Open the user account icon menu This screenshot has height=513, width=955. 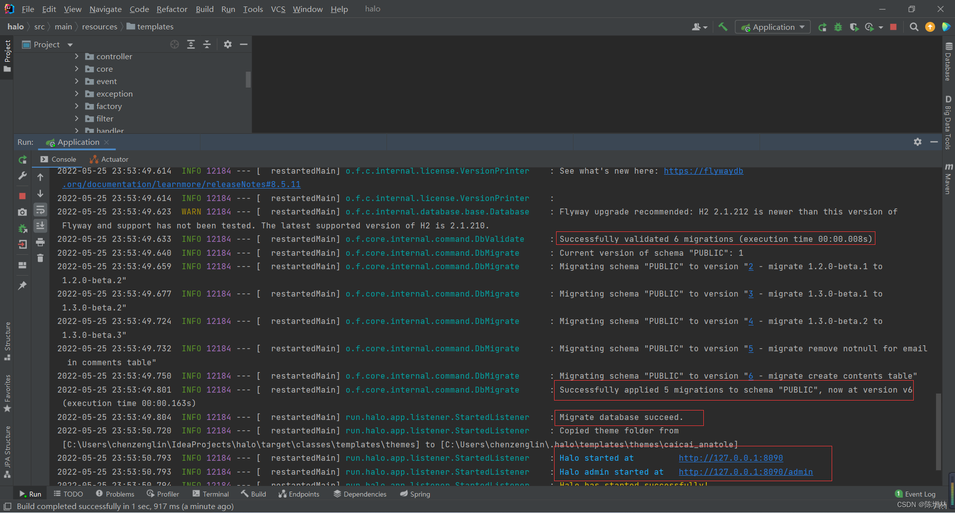[x=699, y=27]
